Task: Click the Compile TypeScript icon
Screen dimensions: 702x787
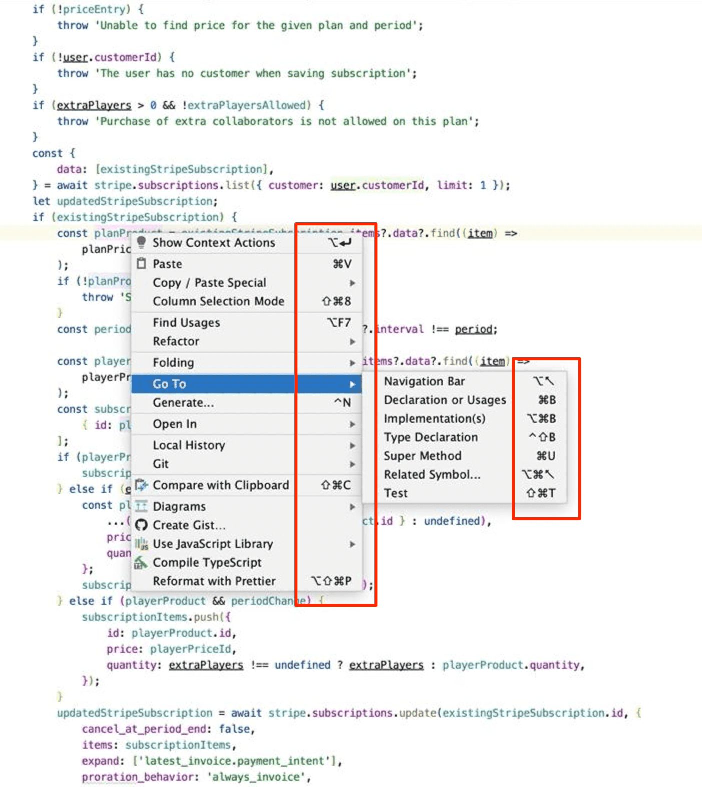Action: tap(141, 562)
